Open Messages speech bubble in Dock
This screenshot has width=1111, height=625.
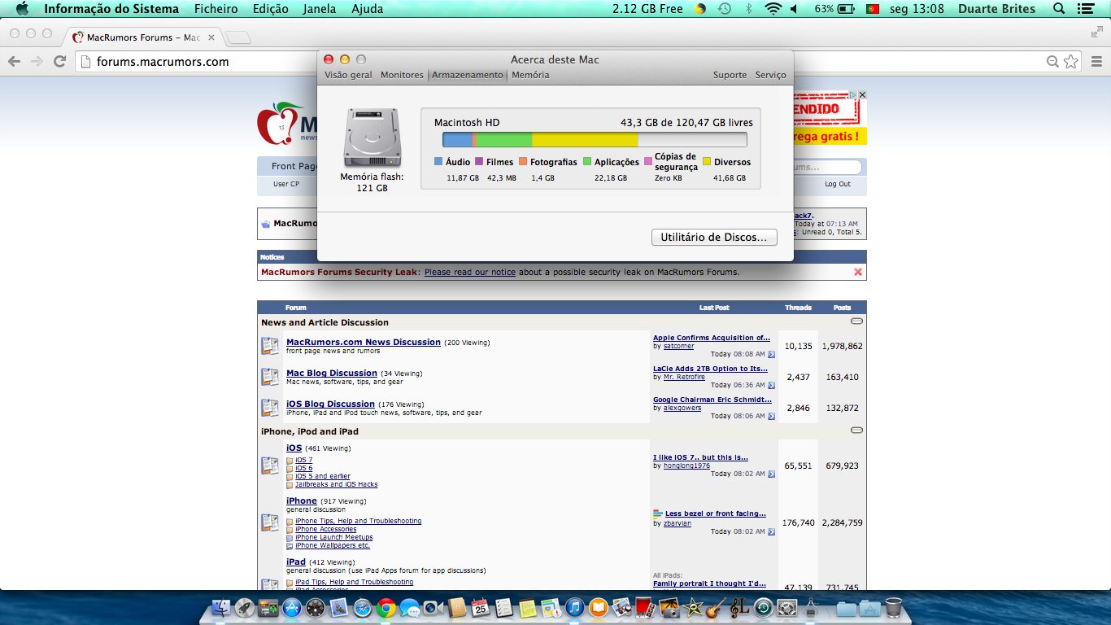[409, 608]
